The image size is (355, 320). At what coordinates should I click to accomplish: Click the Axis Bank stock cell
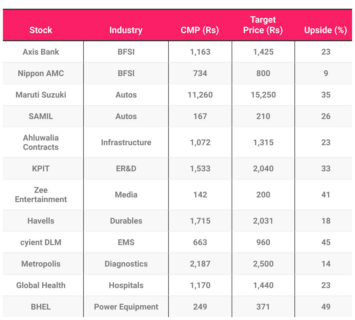pyautogui.click(x=41, y=52)
